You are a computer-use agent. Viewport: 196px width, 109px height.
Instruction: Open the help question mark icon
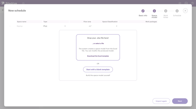[192, 3]
